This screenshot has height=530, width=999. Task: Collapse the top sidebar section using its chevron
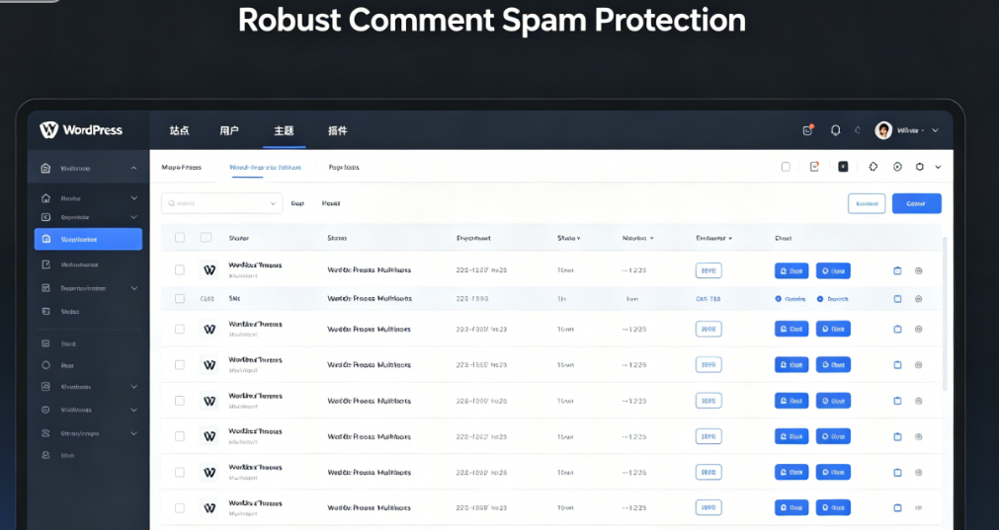pyautogui.click(x=133, y=168)
